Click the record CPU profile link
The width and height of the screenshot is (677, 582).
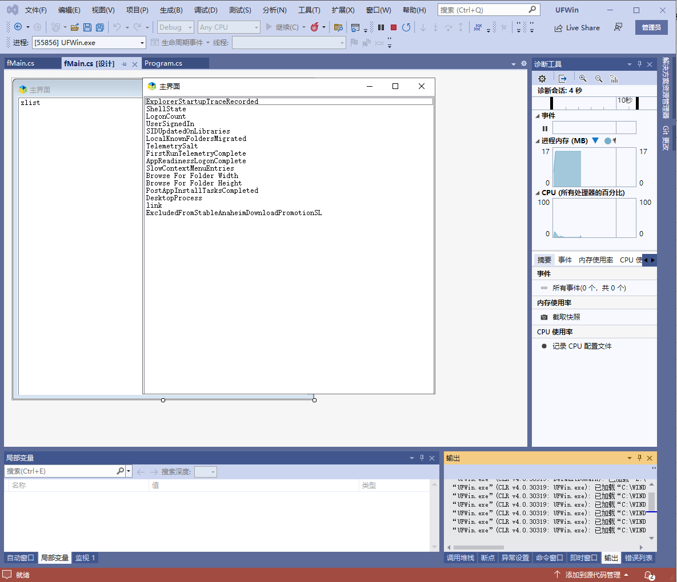(582, 346)
